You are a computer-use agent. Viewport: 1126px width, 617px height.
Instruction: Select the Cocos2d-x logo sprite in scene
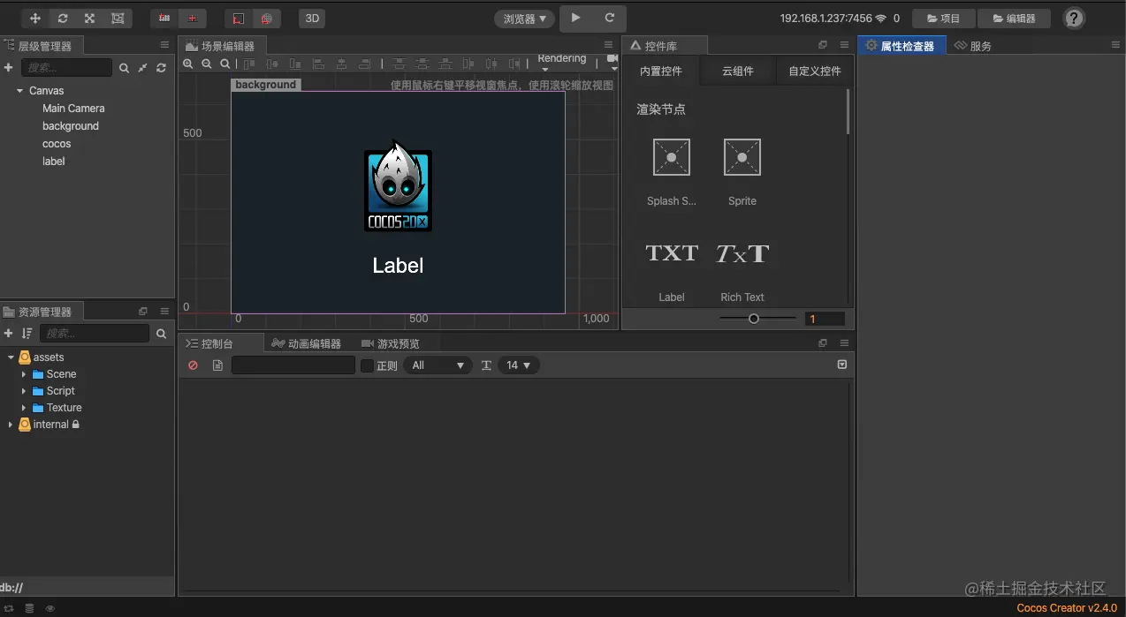coord(398,187)
